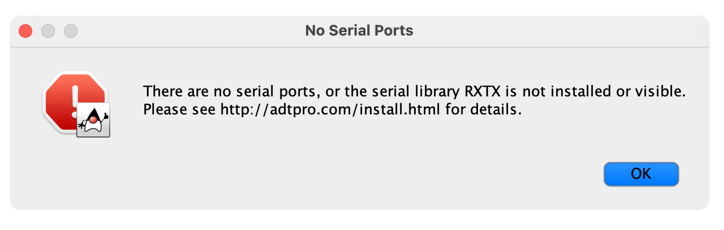The image size is (724, 230).
Task: Click the red stop-sign error icon
Action: (x=74, y=102)
